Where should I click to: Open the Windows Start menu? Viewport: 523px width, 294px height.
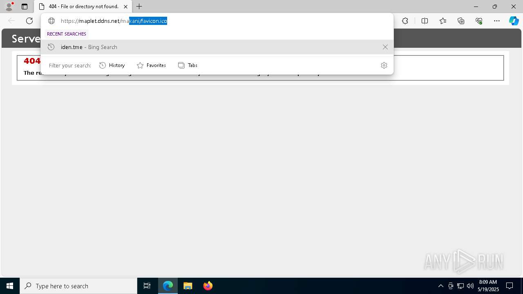coord(10,286)
